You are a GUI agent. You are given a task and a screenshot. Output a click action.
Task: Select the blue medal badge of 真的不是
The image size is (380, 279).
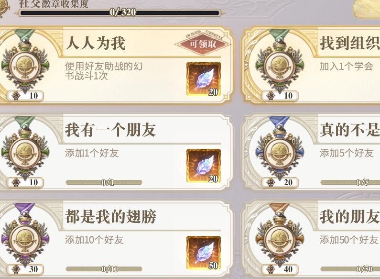(280, 147)
